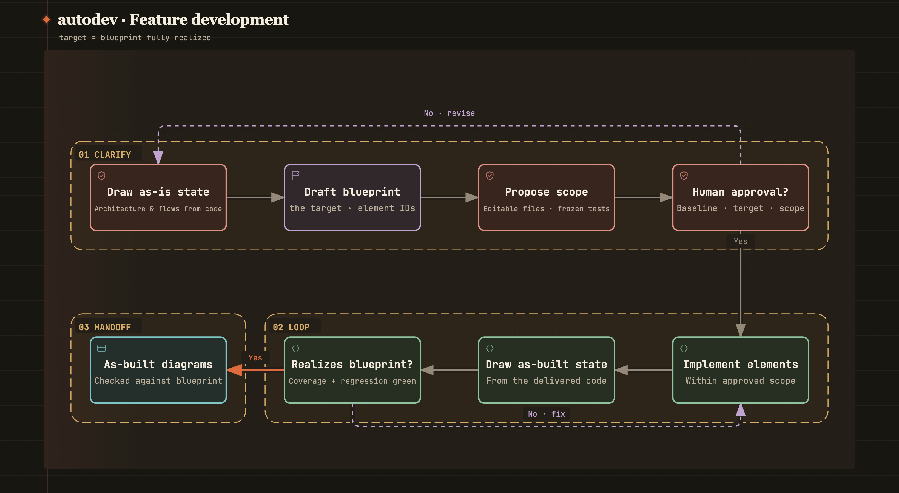
Task: Click the flag icon in Draft blueprint
Action: pos(295,175)
